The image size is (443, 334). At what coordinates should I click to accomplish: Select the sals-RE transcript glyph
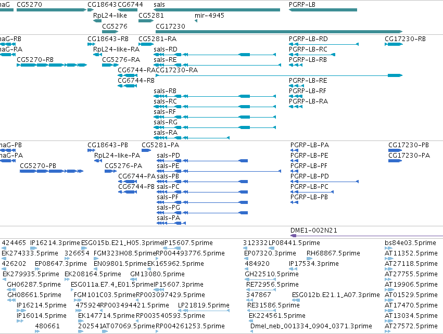[x=217, y=65]
